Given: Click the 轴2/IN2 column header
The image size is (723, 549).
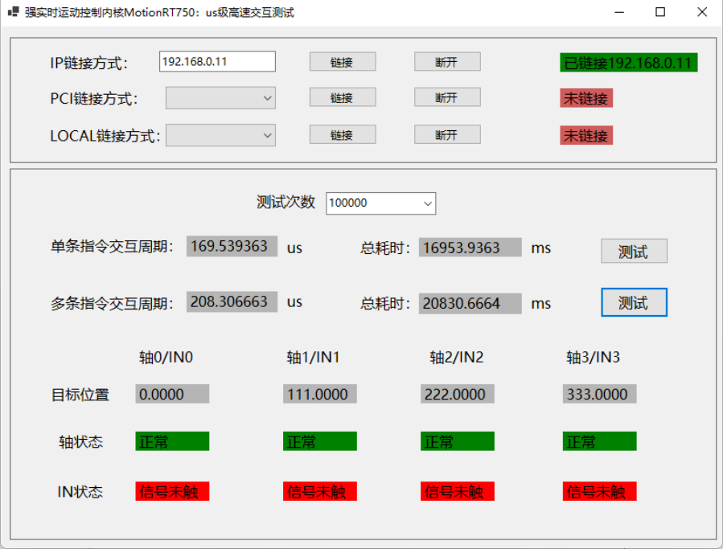Looking at the screenshot, I should (x=457, y=357).
